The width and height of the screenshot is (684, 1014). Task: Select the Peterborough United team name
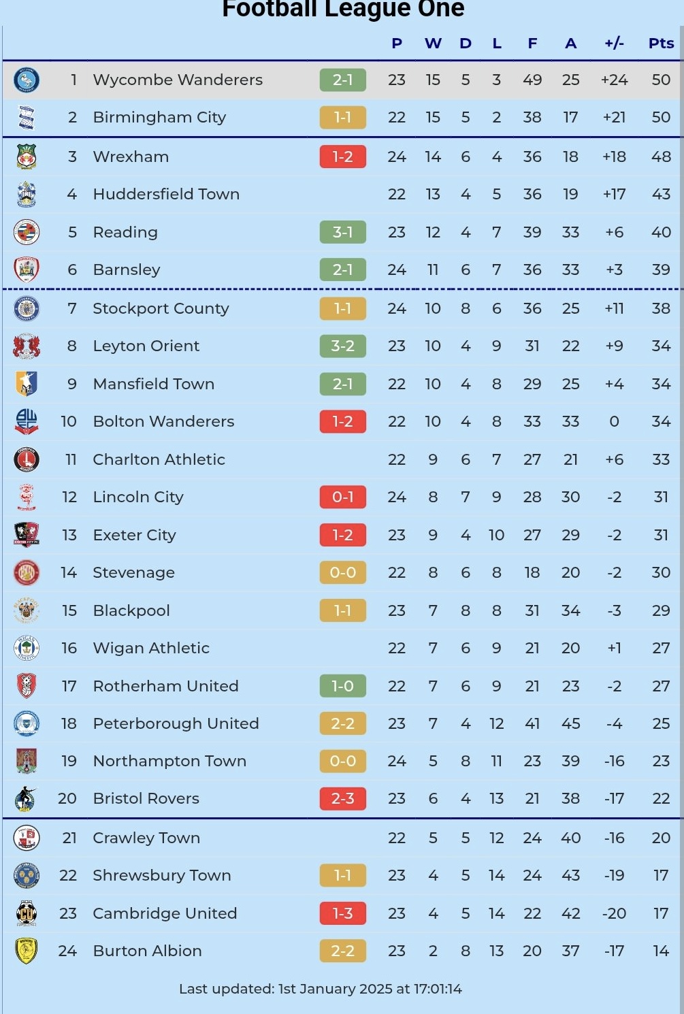176,723
